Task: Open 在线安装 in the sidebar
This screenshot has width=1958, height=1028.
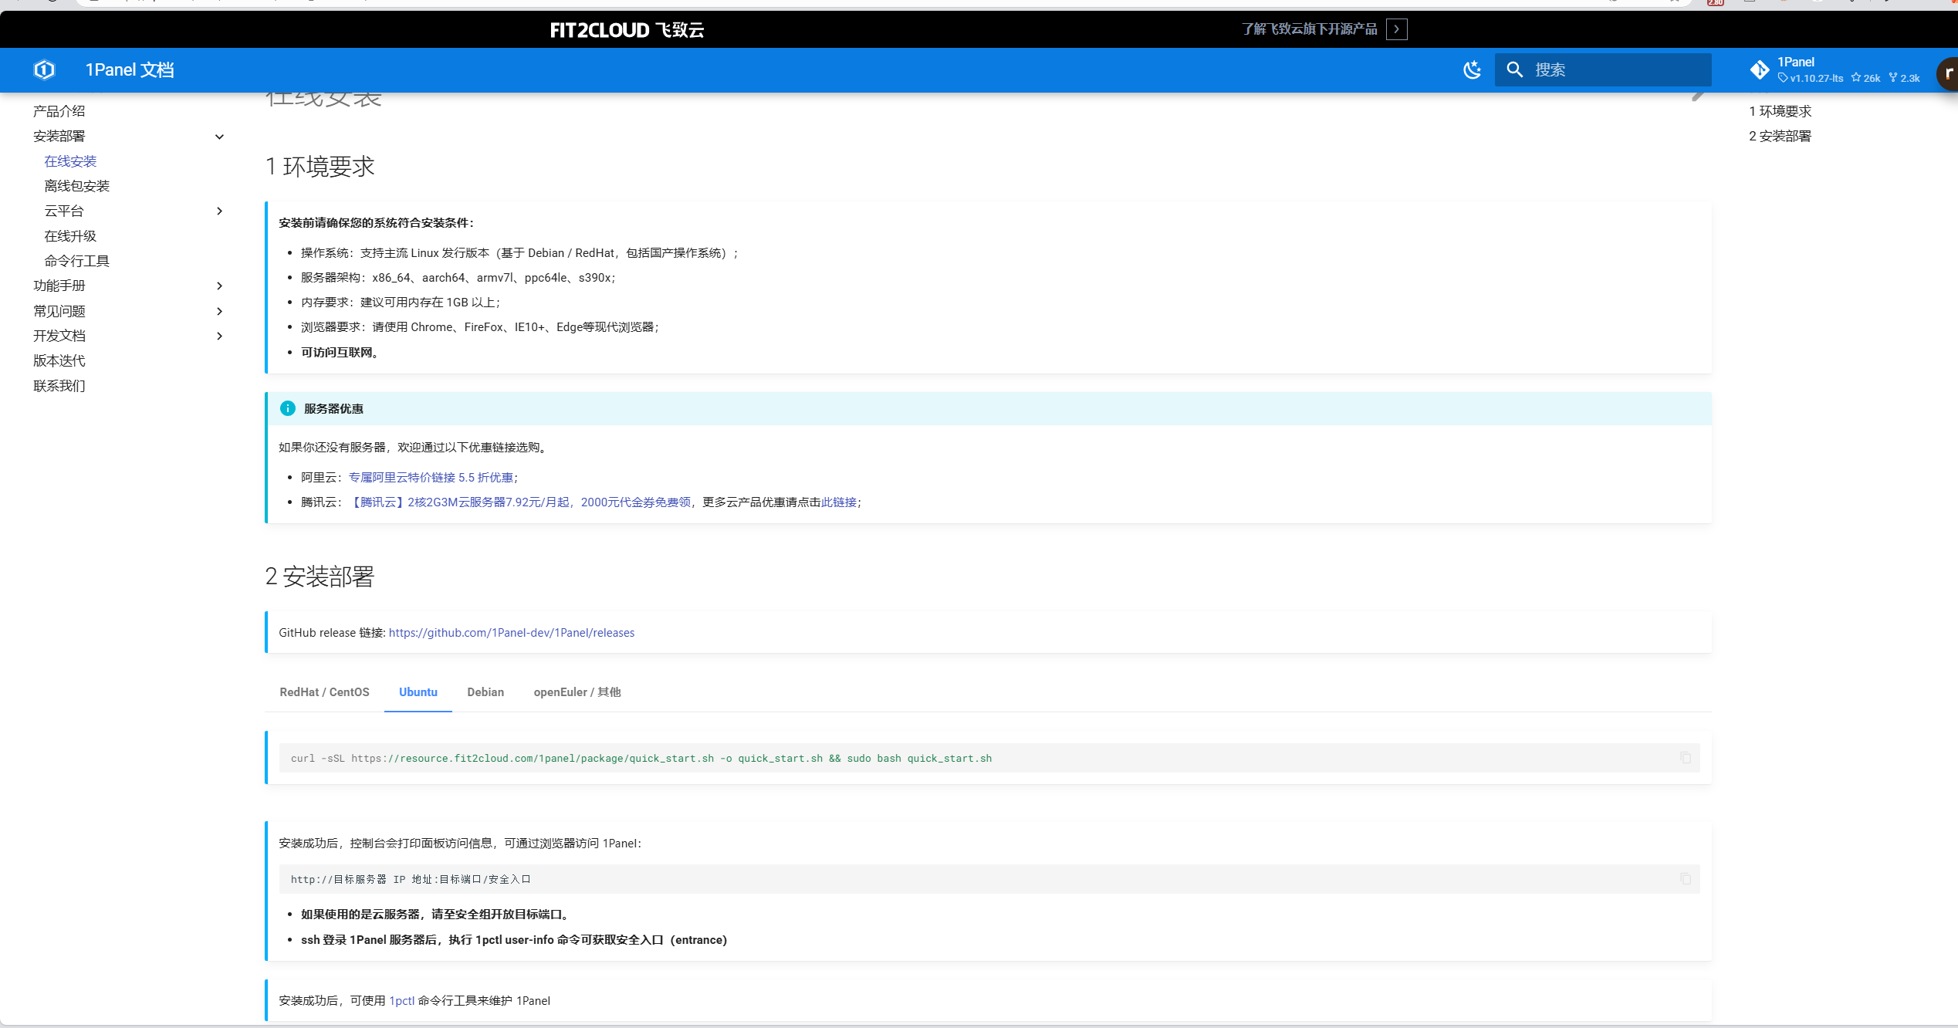Action: (x=70, y=161)
